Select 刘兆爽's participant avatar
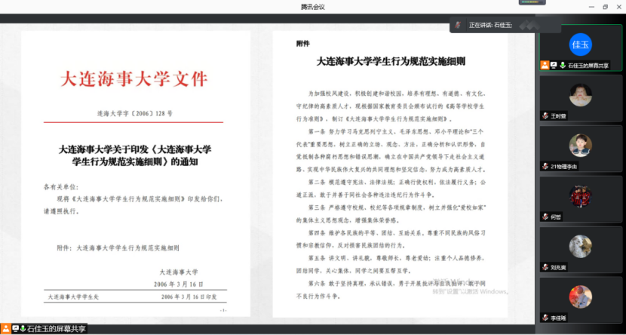 580,246
